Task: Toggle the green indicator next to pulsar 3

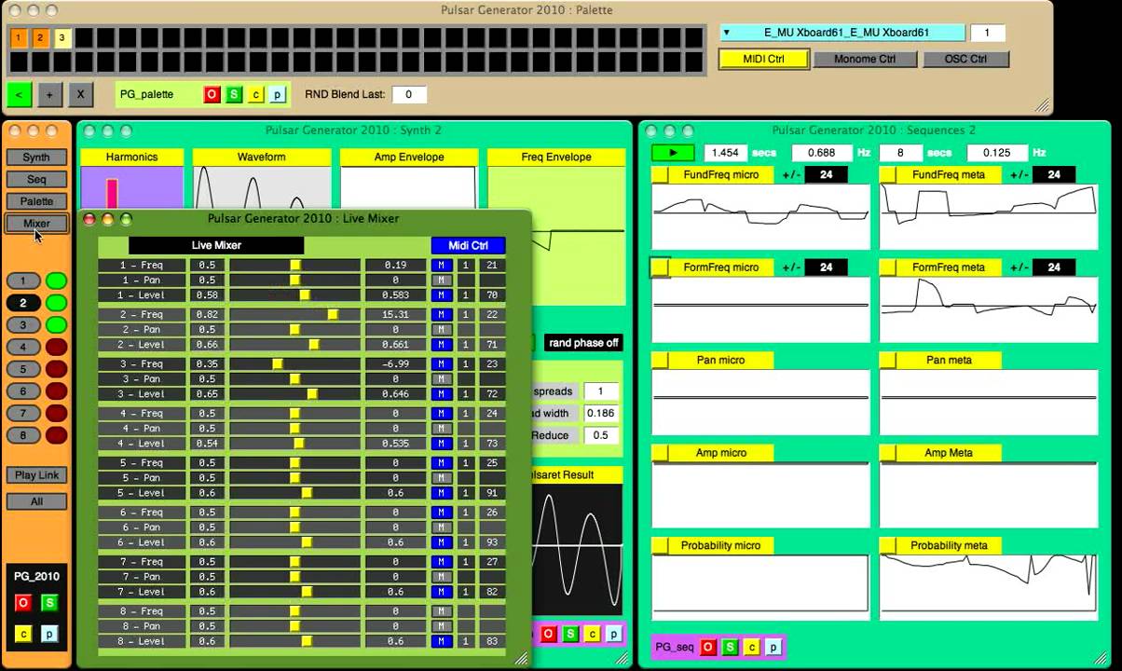Action: pos(57,325)
